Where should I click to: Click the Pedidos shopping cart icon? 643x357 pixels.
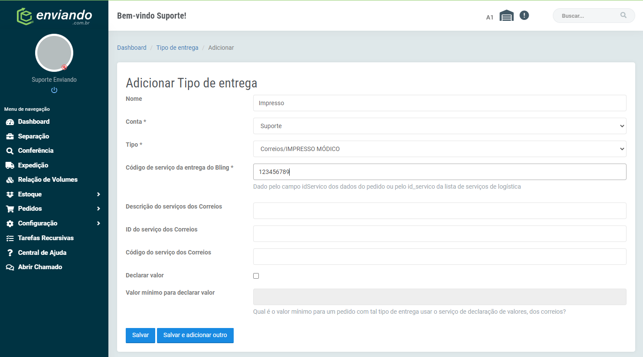pos(10,209)
